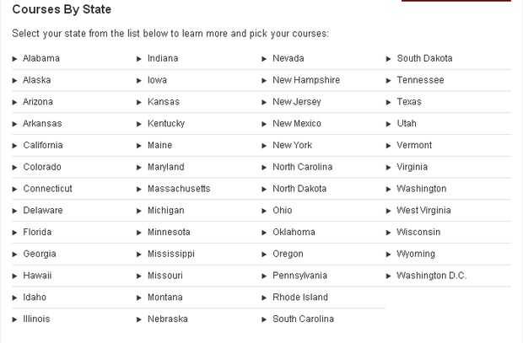Click the arrow bullet next to Oklahoma
Screen dimensions: 523x343
pyautogui.click(x=264, y=233)
